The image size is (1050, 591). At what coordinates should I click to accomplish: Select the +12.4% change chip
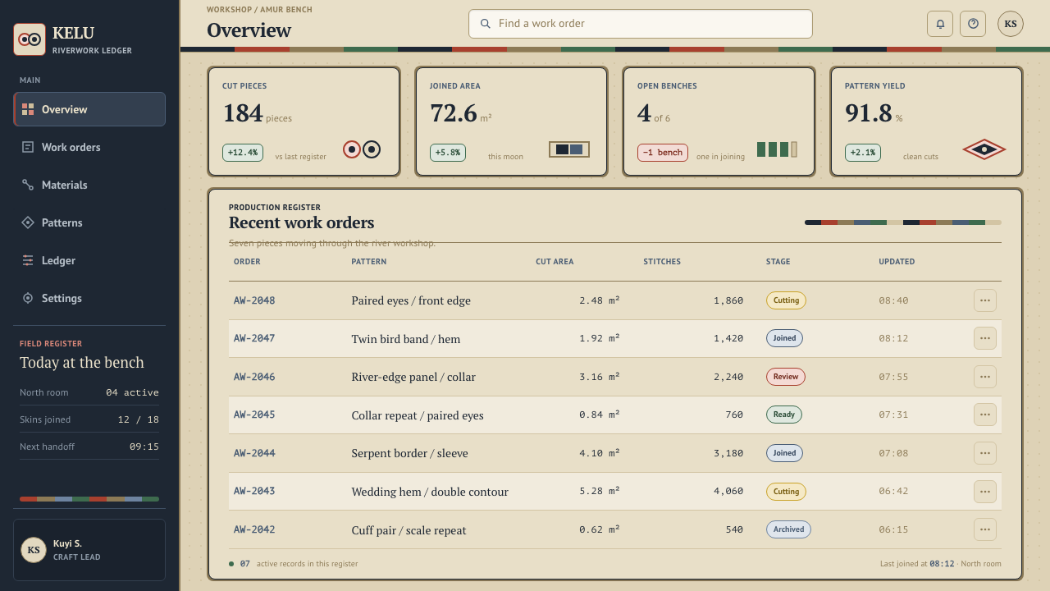tap(243, 153)
